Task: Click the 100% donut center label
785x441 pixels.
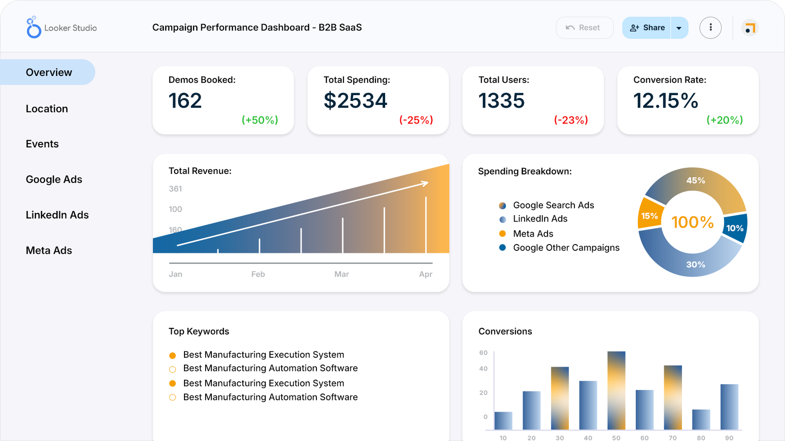Action: point(692,222)
